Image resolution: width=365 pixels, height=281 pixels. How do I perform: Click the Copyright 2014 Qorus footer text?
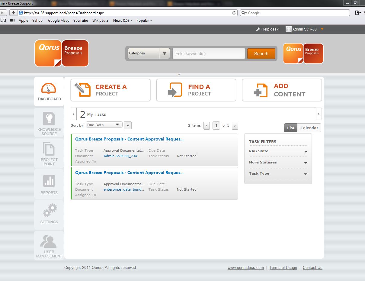[x=100, y=267]
